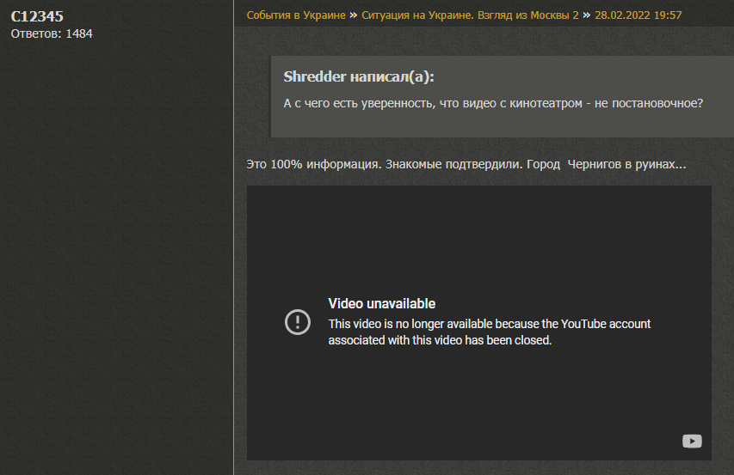Click the quoted text about «видео с кинотеатром»

[x=493, y=103]
